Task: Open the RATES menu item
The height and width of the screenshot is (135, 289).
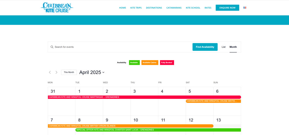Action: pyautogui.click(x=208, y=8)
